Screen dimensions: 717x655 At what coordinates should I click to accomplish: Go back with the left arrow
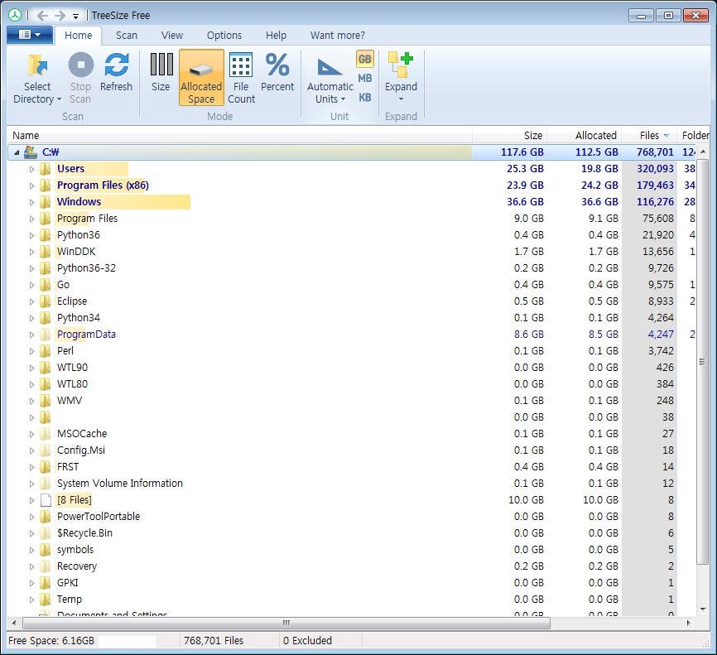point(42,16)
